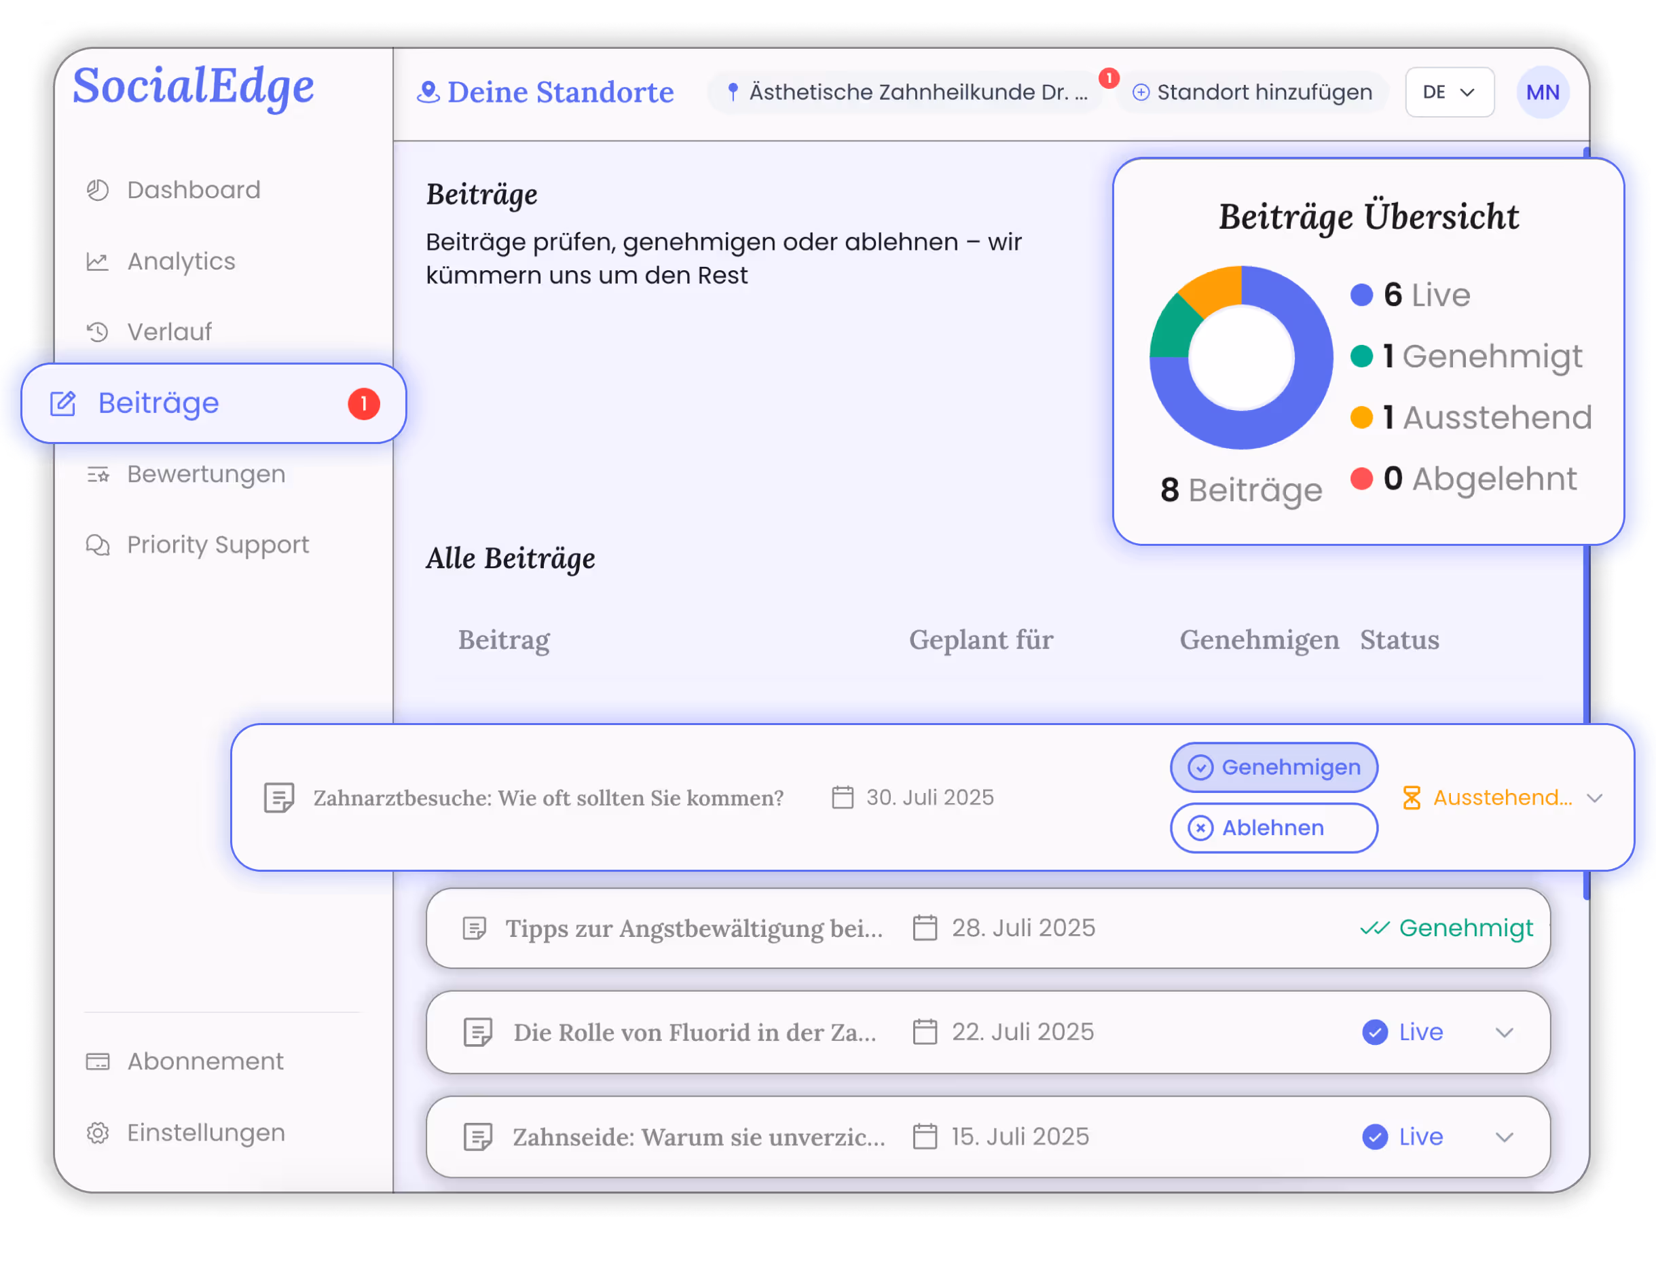Open Priority Support

point(197,545)
